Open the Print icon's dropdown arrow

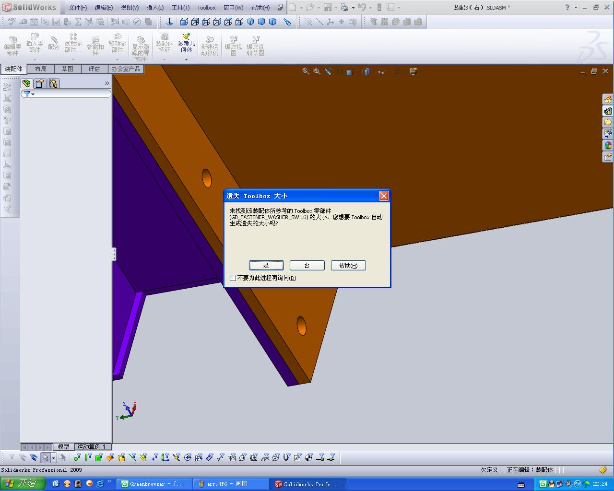click(353, 8)
